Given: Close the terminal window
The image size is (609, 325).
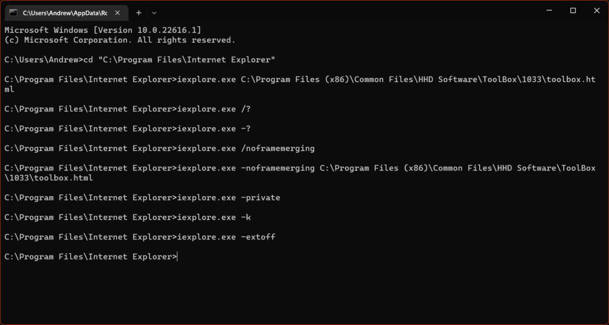Looking at the screenshot, I should (x=597, y=11).
